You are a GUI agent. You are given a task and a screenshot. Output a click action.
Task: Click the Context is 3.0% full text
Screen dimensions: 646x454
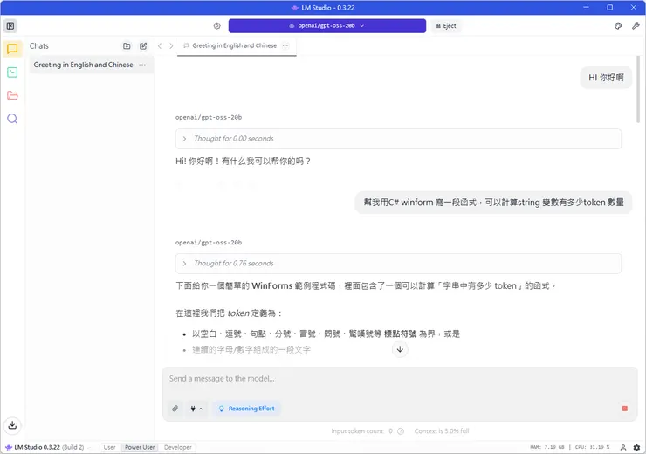442,431
